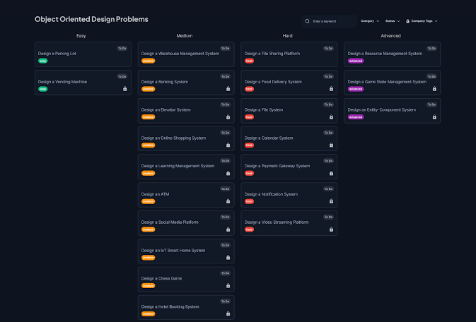Image resolution: width=476 pixels, height=322 pixels.
Task: Click lock icon on Payment Gateway System card
Action: point(331,173)
